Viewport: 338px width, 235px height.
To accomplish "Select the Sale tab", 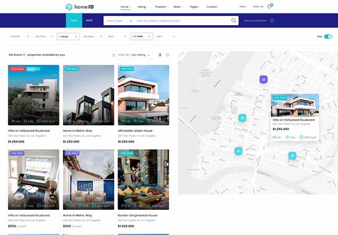I will 74,20.
